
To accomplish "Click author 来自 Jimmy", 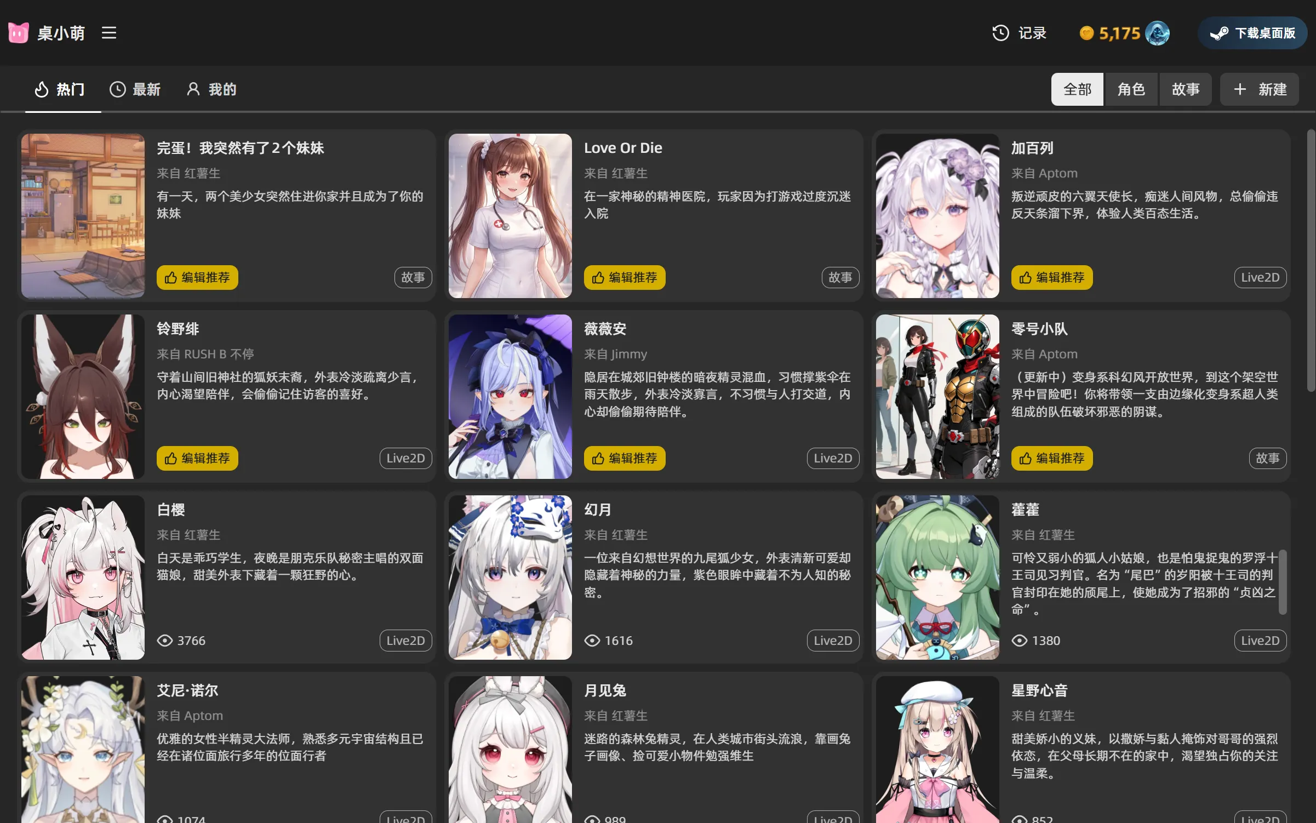I will click(615, 354).
